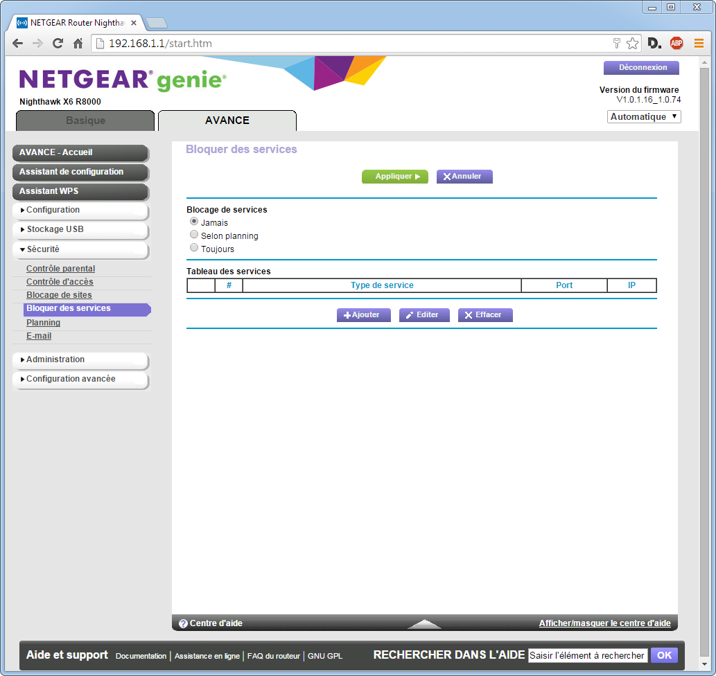Click the help search input field
The image size is (716, 676).
point(587,655)
